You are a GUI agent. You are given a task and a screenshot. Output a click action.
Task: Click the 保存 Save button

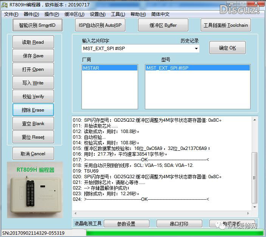pyautogui.click(x=33, y=55)
